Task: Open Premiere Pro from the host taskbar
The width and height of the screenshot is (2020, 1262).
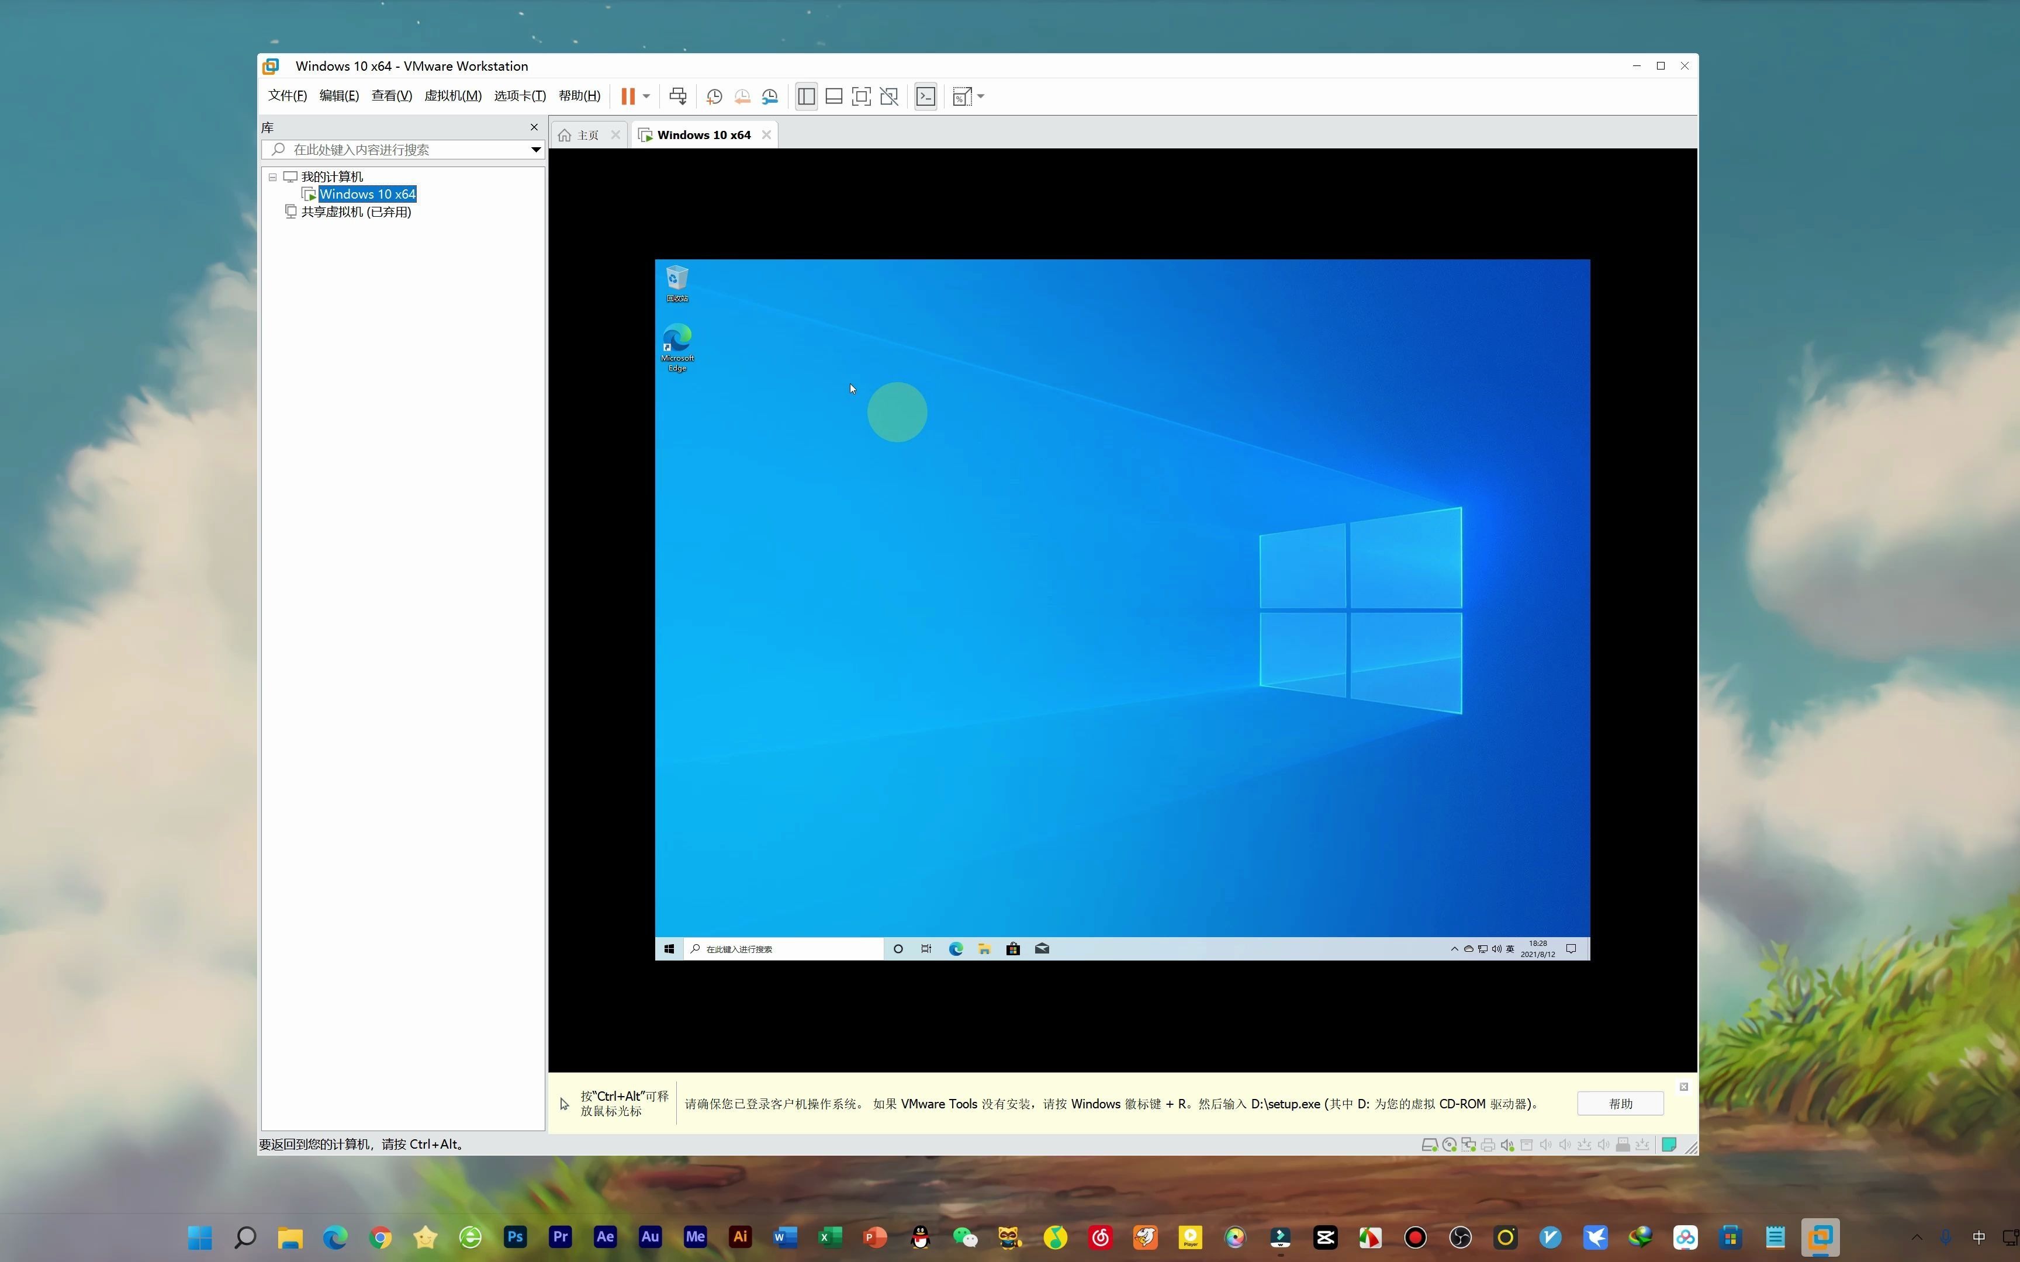Action: pos(560,1237)
